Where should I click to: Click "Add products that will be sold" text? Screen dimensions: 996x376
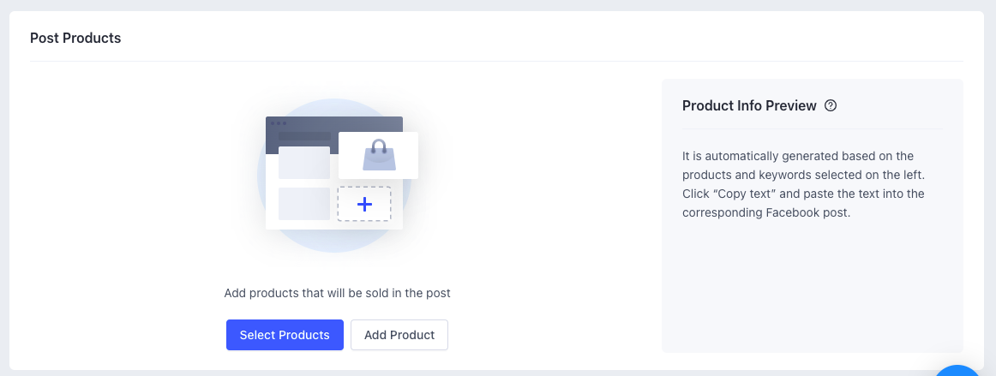click(337, 293)
